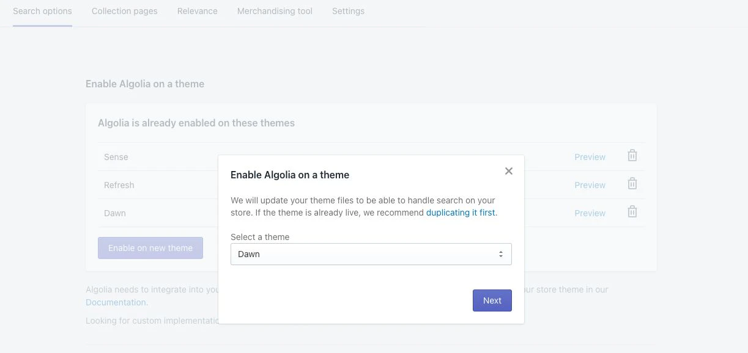
Task: Go to the Merchandising tool tab
Action: [275, 10]
